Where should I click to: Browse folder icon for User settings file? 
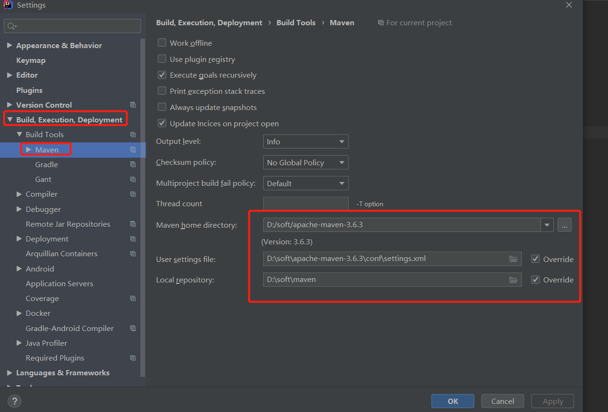(513, 259)
